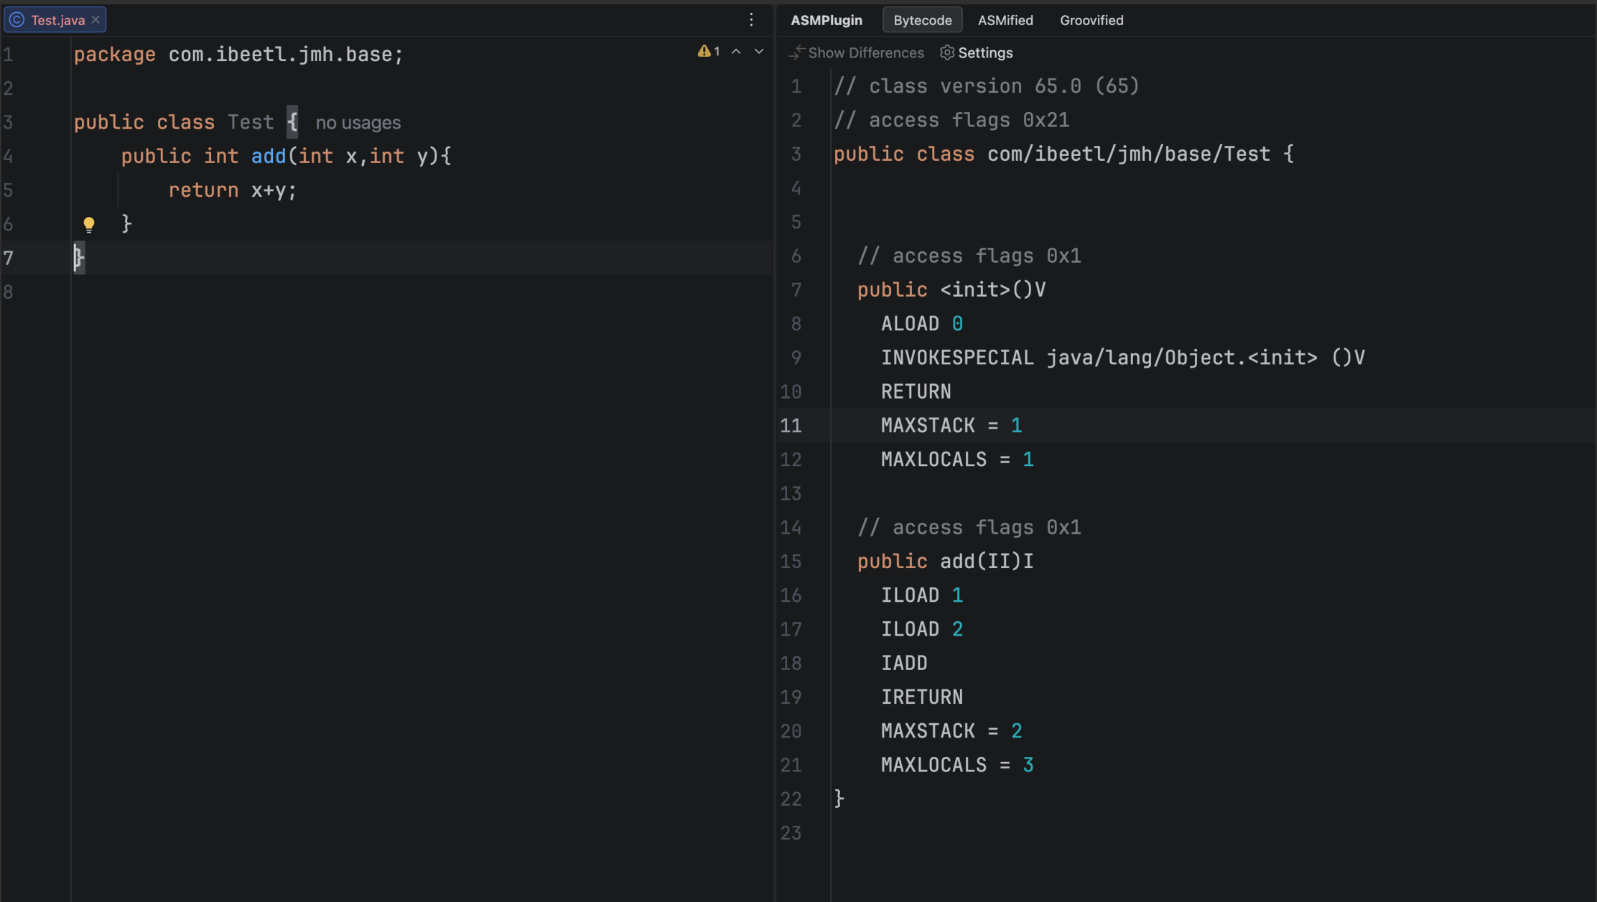Click the 'add' method name in source
Viewport: 1597px width, 902px height.
pyautogui.click(x=269, y=156)
